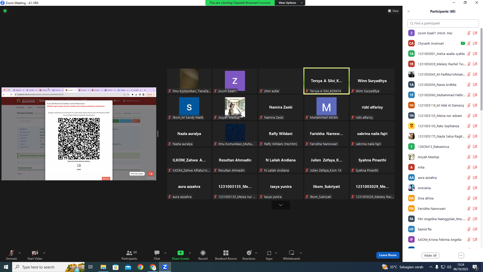Open more participant options ellipsis button
483x272 pixels.
tap(461, 255)
